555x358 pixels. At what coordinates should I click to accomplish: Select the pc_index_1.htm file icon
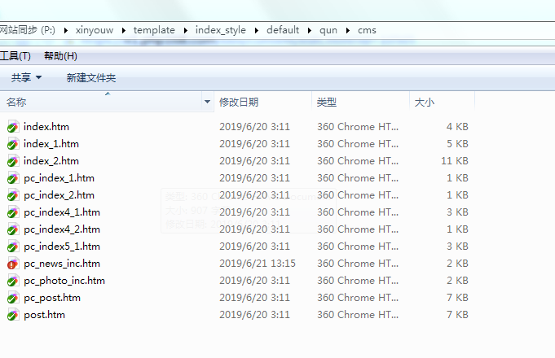13,178
